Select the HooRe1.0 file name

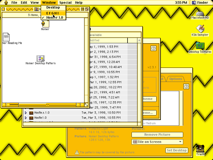point(40,118)
